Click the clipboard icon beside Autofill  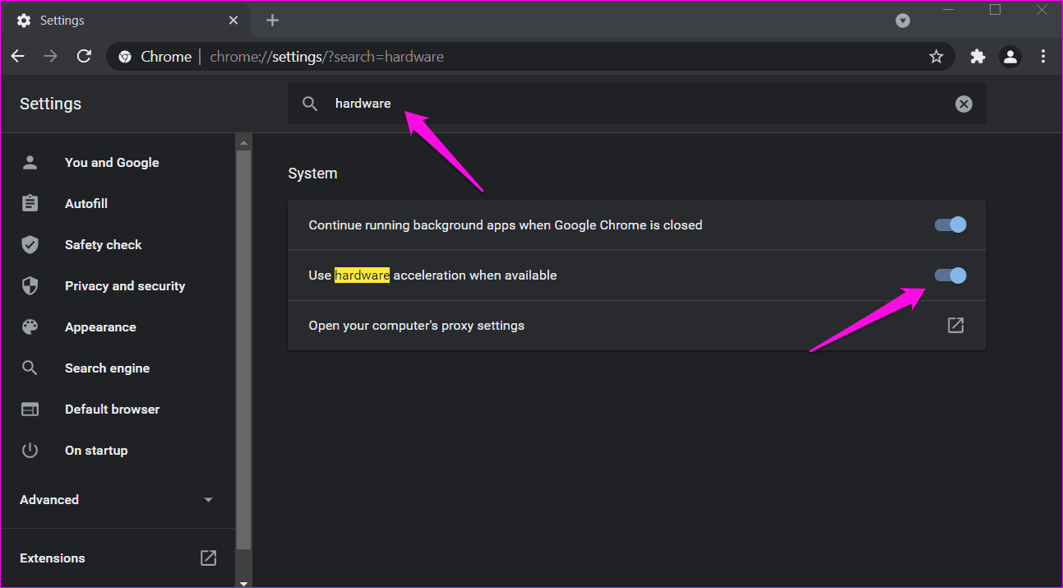click(30, 203)
